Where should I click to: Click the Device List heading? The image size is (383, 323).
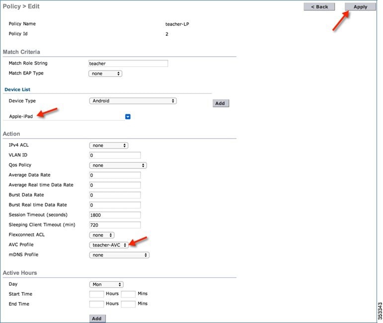pos(17,89)
